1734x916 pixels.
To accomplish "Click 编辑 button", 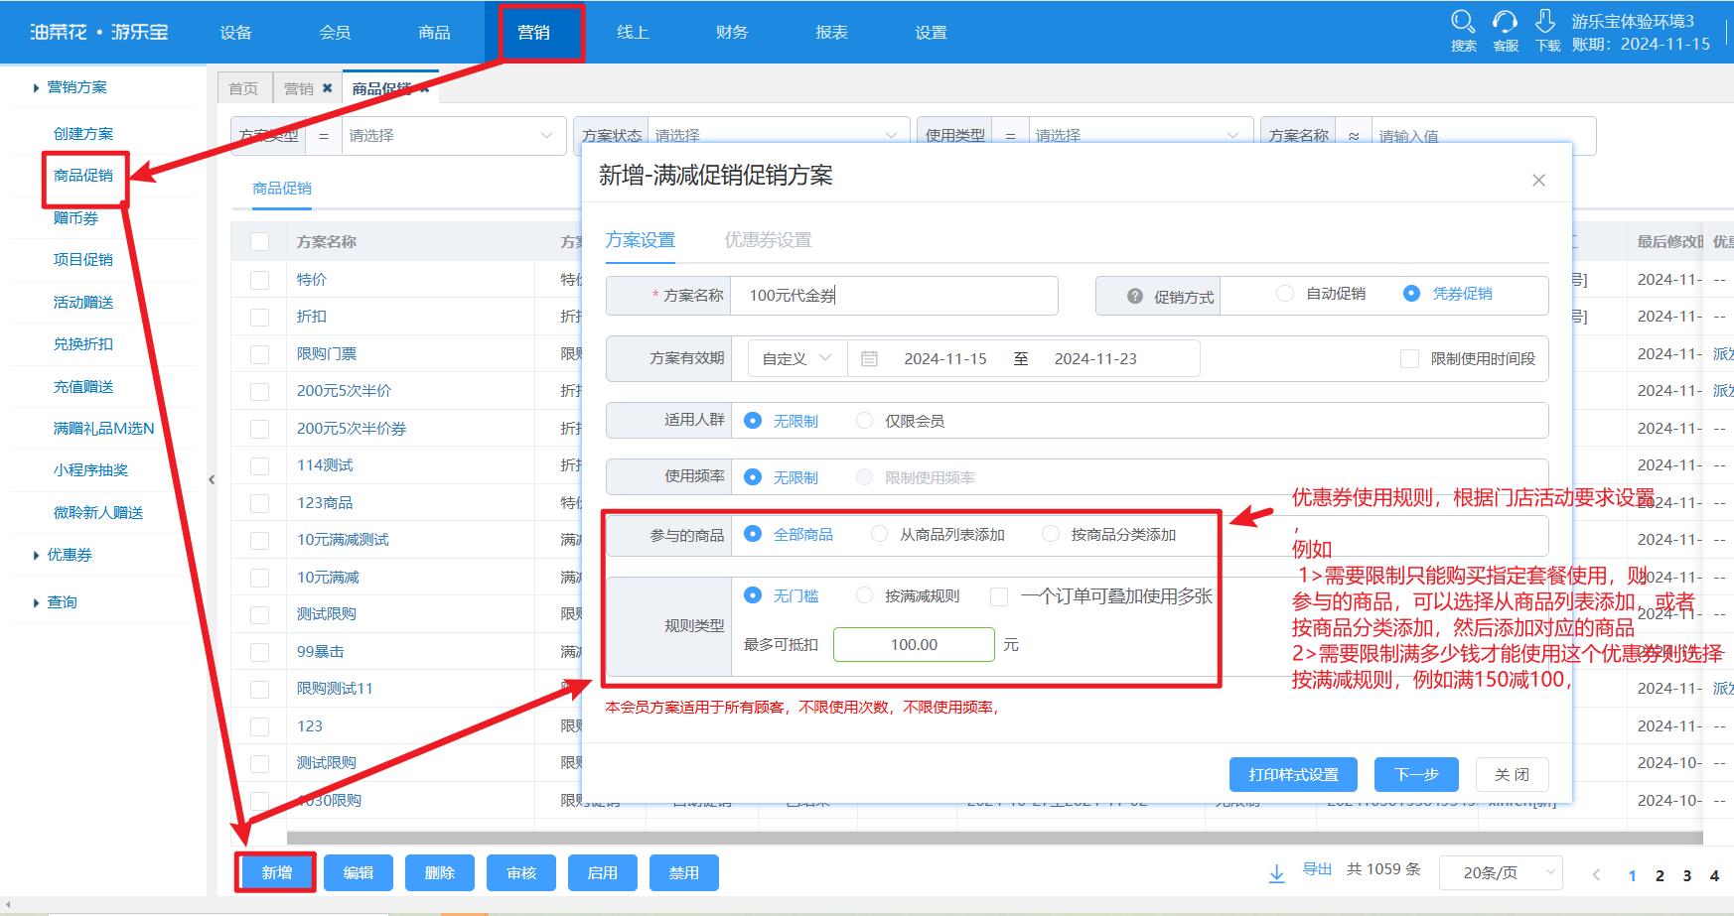I will coord(359,872).
